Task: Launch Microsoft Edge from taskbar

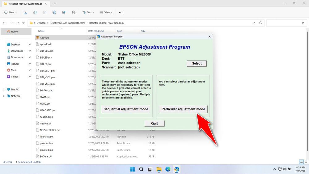Action: pyautogui.click(x=168, y=169)
